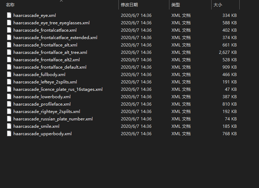
Task: Select the file name haarcascade_frontalface_alt.xml
Action: point(45,45)
